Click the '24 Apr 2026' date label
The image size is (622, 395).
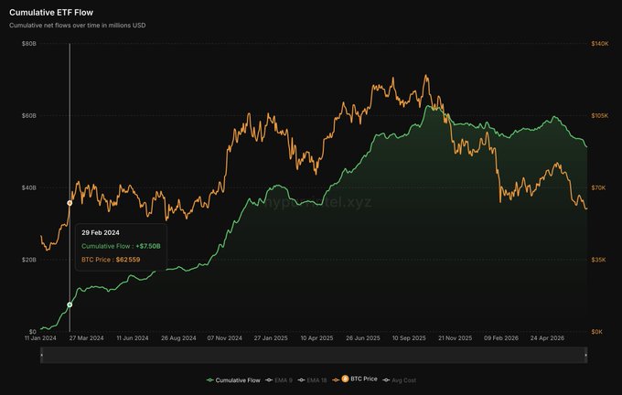point(547,338)
